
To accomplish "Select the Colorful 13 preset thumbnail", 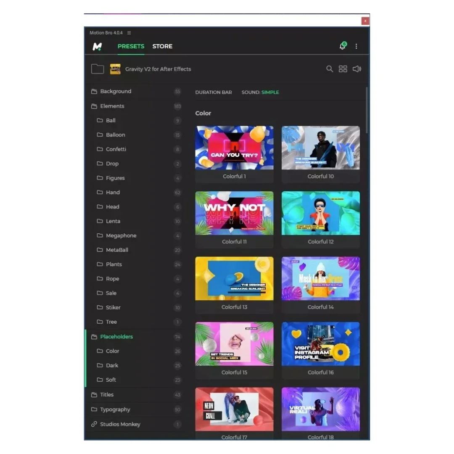I will pyautogui.click(x=234, y=279).
